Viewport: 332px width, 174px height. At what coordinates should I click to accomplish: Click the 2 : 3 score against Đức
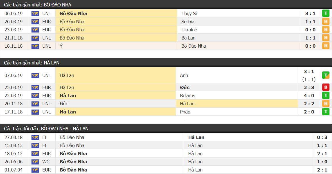click(309, 87)
